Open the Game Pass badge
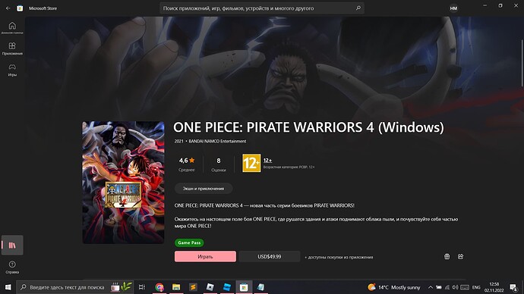This screenshot has height=294, width=524. pos(189,242)
